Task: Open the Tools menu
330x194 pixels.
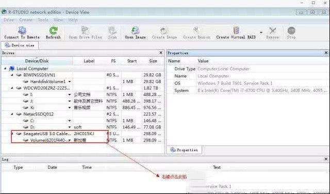Action: pos(43,20)
